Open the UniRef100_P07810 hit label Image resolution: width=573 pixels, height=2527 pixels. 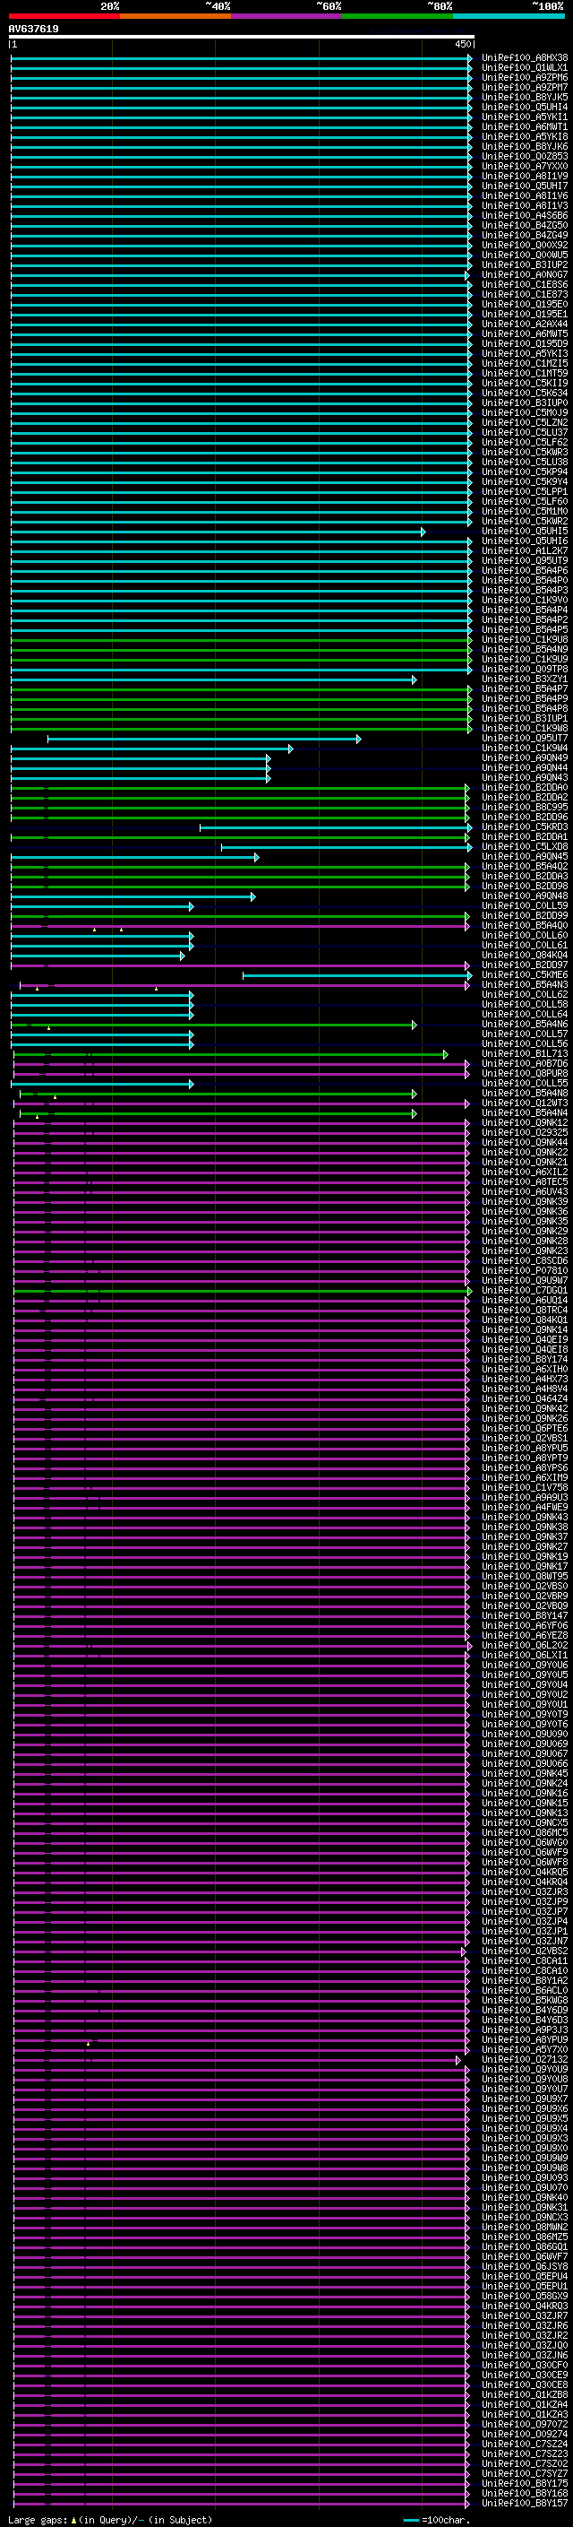pyautogui.click(x=524, y=1271)
